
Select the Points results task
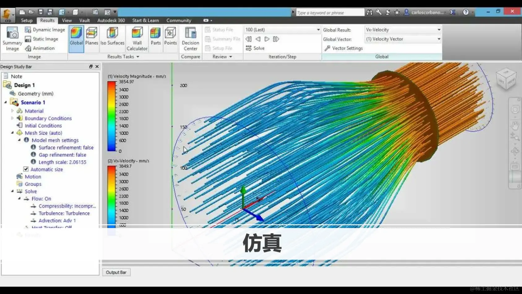pyautogui.click(x=170, y=37)
